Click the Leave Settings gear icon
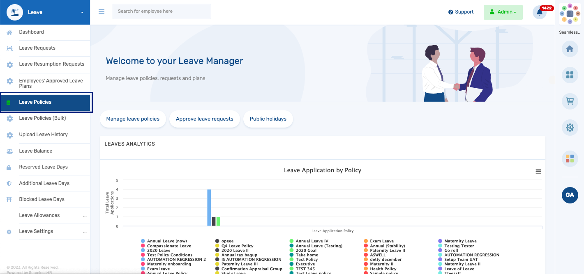Screen dimensions: 584x274 pos(9,232)
